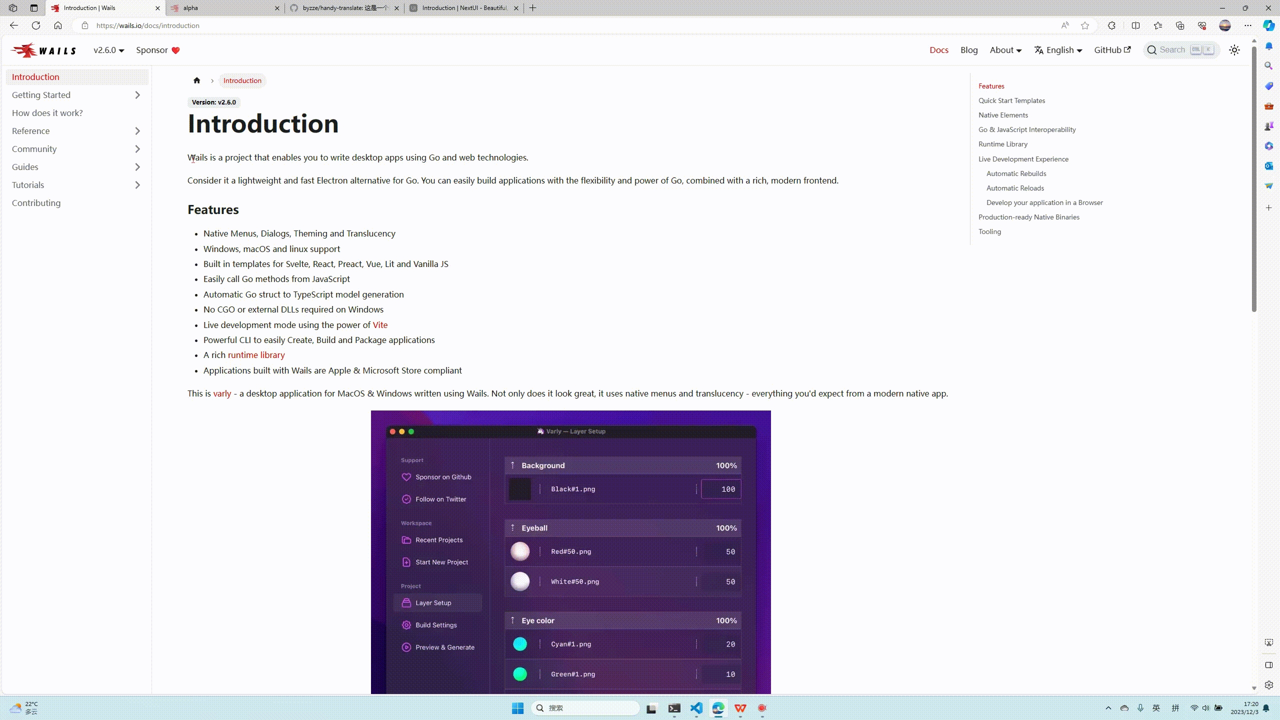Image resolution: width=1280 pixels, height=720 pixels.
Task: Open the split screen browser icon
Action: pyautogui.click(x=1135, y=25)
